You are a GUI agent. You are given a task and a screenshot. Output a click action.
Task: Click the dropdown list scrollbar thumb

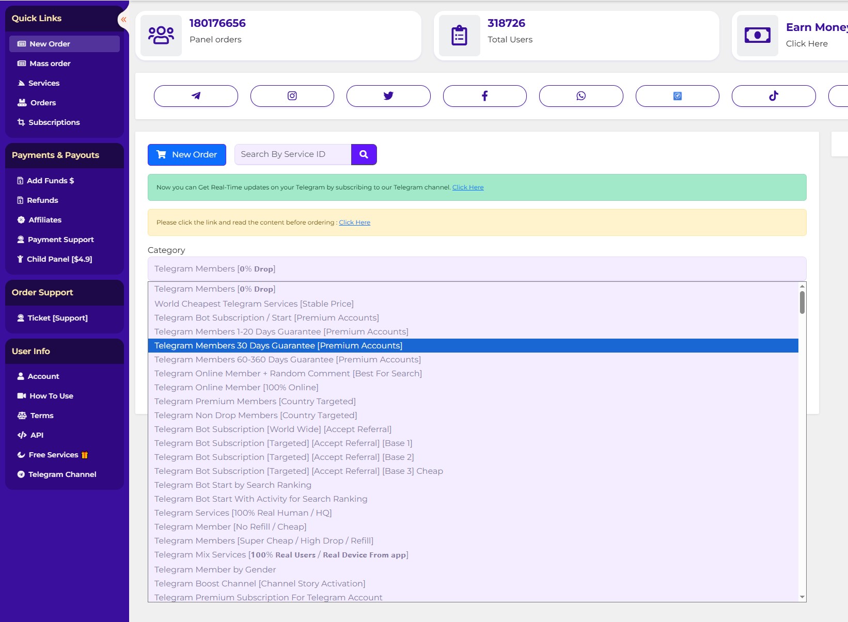pos(802,302)
